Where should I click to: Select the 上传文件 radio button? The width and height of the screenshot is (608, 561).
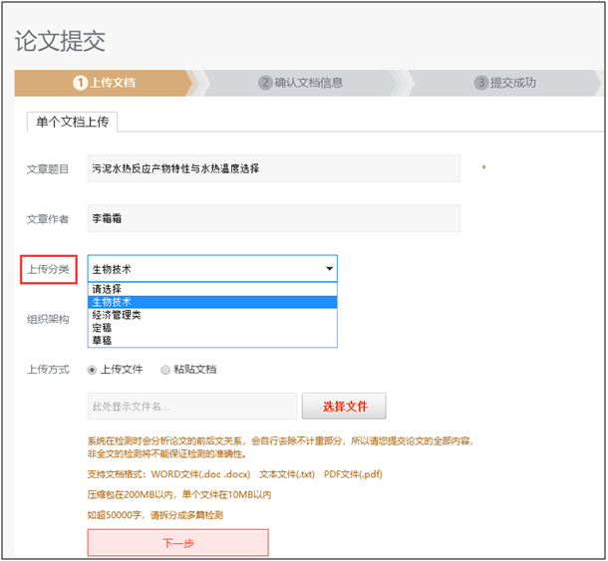coord(93,370)
